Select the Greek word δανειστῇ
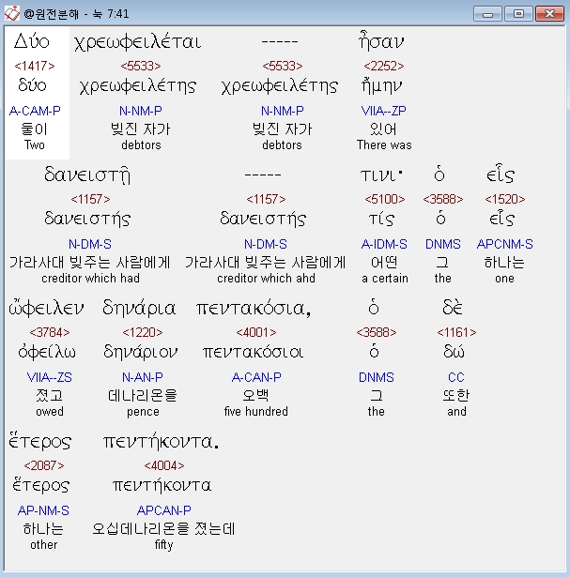 (x=87, y=175)
